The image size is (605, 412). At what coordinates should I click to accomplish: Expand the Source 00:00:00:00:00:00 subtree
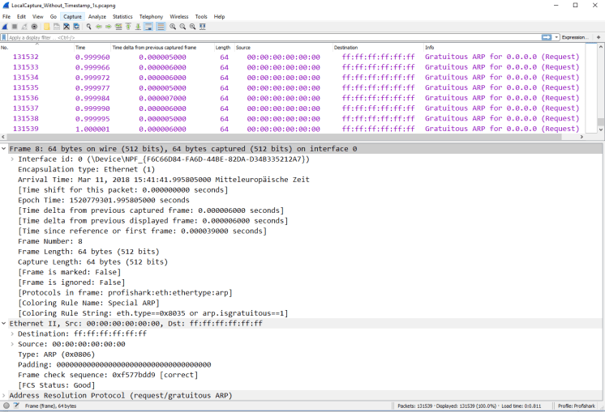(x=12, y=344)
